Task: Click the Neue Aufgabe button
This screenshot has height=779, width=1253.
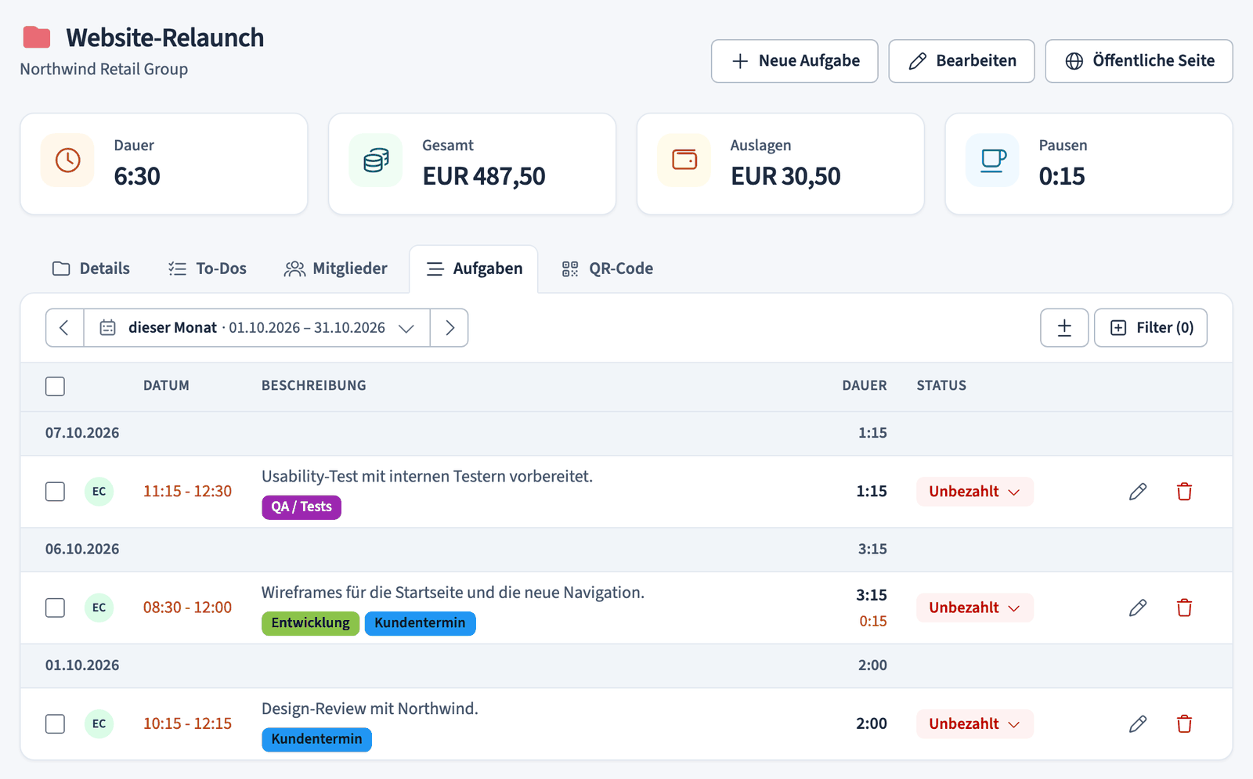Action: (795, 61)
